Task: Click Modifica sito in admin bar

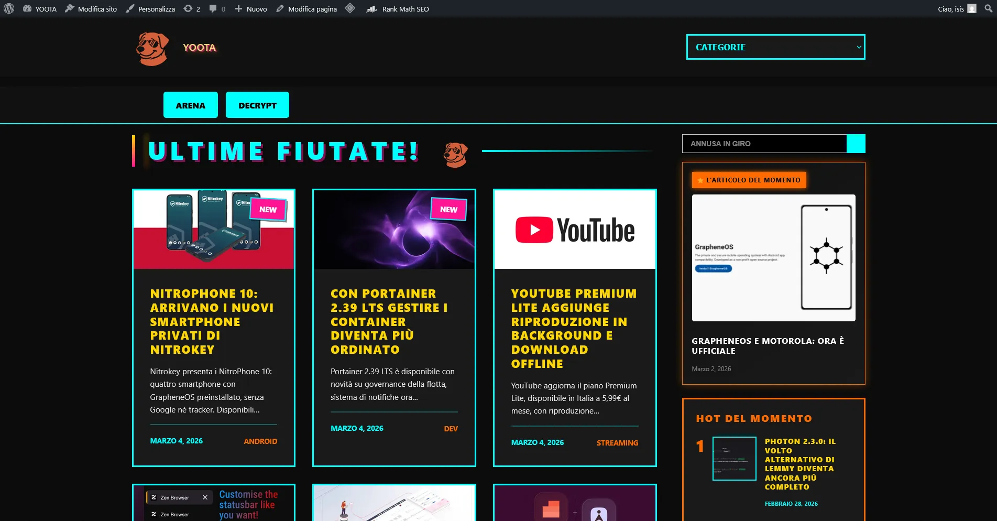Action: (91, 9)
